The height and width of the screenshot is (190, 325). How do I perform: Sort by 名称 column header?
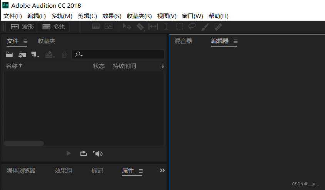14,66
